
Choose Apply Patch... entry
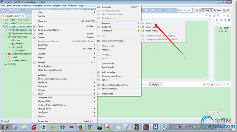click(108, 67)
